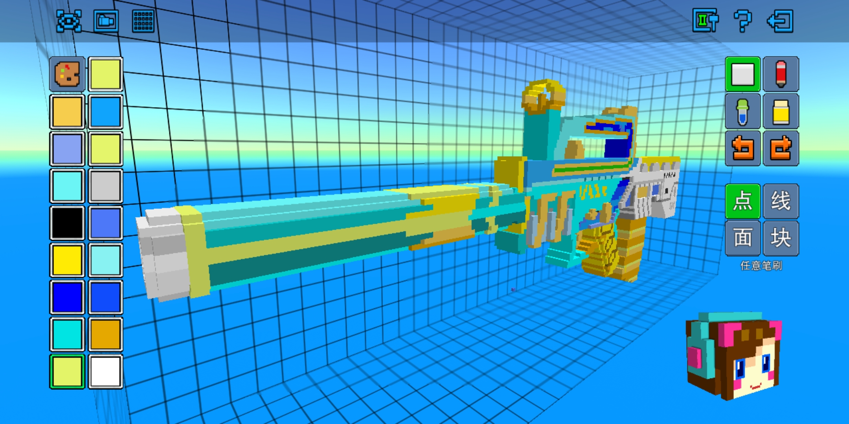849x424 pixels.
Task: Select the white block eraser tool
Action: [x=742, y=74]
